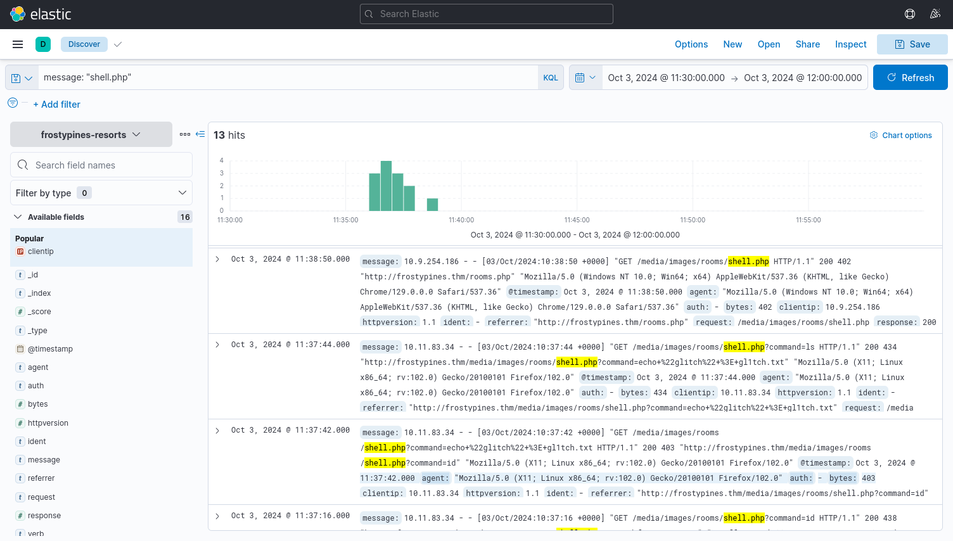Click the @timestamp date type icon
The image size is (953, 541).
(20, 349)
